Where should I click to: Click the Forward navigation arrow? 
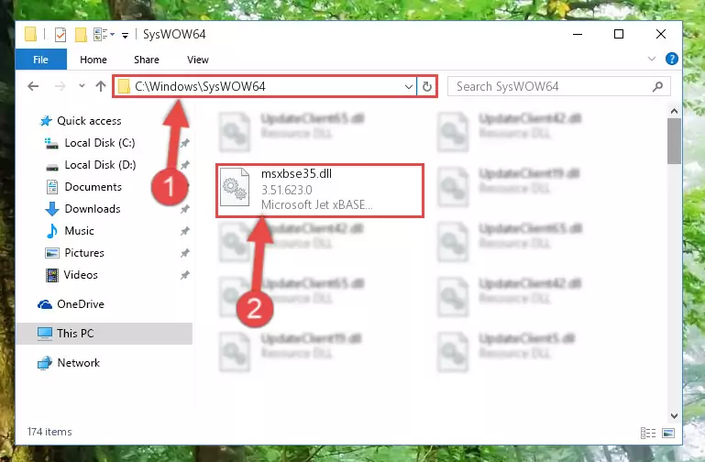pos(60,86)
